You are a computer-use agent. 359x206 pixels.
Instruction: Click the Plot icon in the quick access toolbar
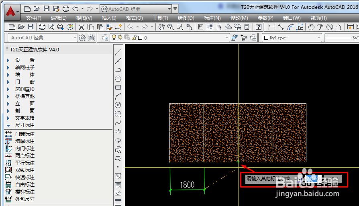(66, 9)
